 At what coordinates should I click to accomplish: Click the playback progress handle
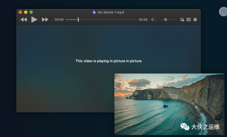coord(78,20)
